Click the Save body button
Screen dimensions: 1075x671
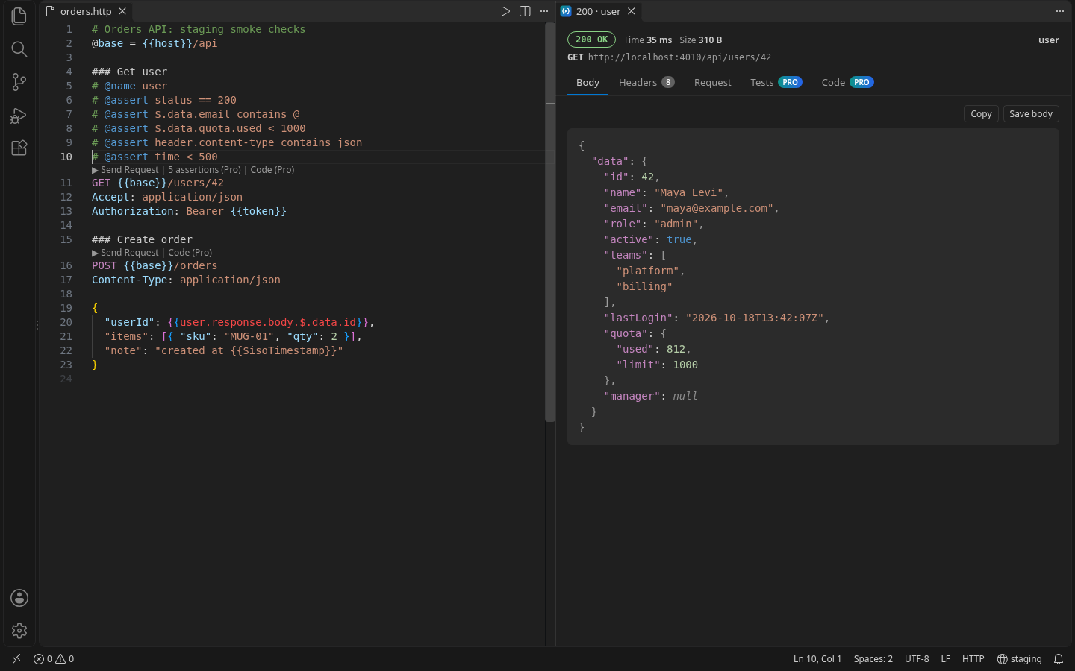point(1031,113)
